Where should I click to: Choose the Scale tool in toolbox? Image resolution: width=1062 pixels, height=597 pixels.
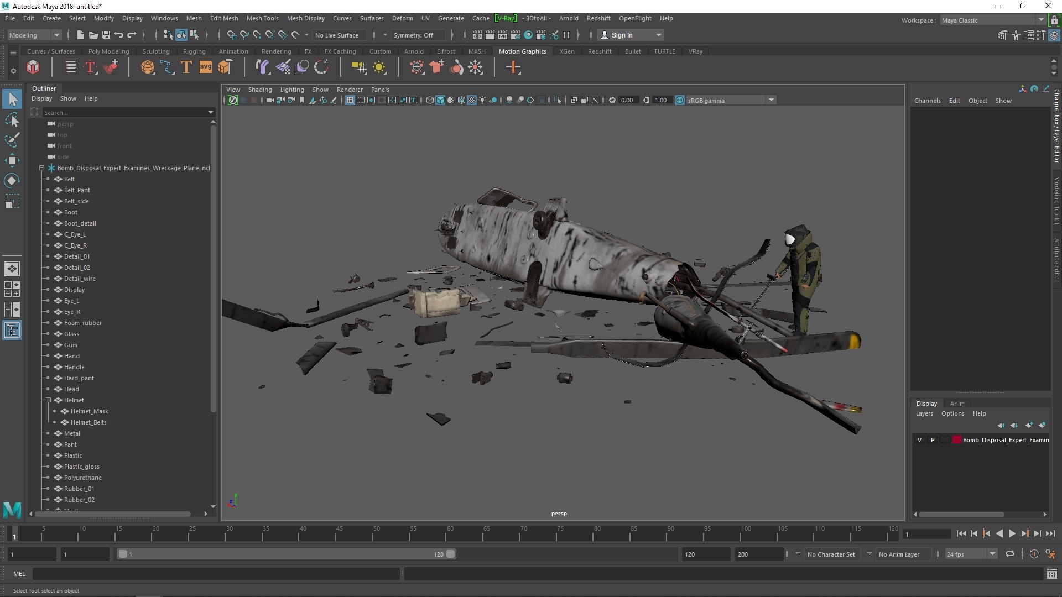point(12,201)
